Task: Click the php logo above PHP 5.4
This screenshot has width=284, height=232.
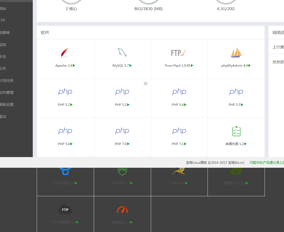Action: [179, 92]
